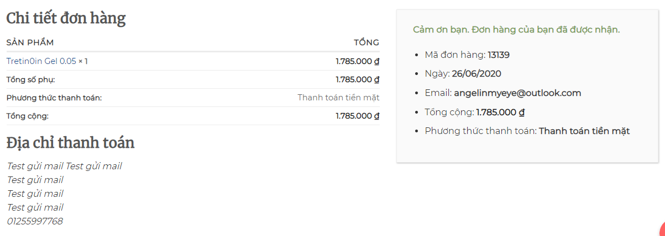665x236 pixels.
Task: Click the 'Địa chỉ thanh toán' heading
Action: pyautogui.click(x=70, y=143)
